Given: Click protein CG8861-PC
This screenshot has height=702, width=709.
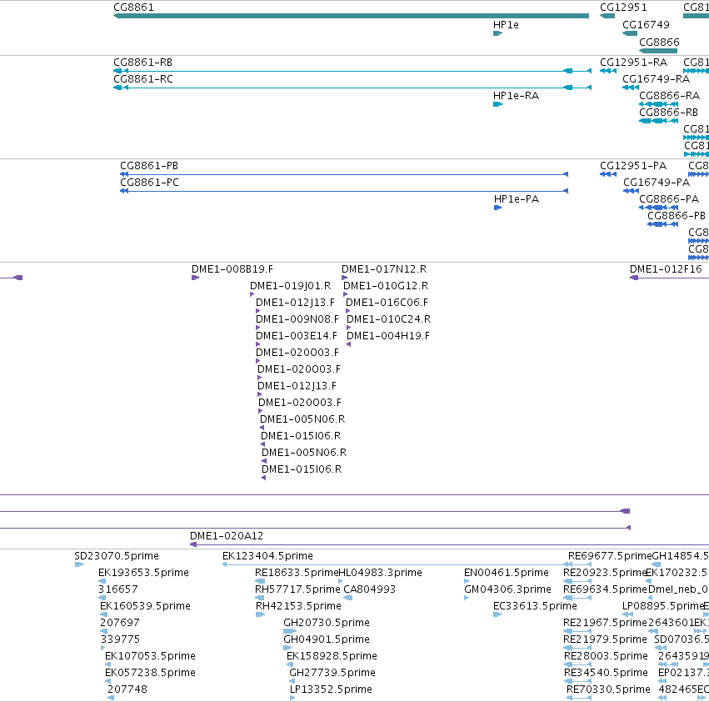Looking at the screenshot, I should click(149, 183).
